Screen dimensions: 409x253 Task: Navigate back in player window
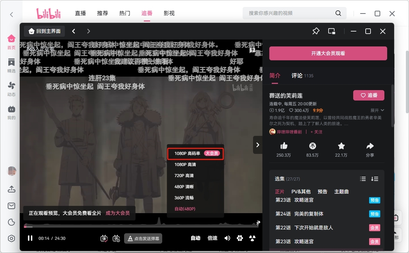pos(73,31)
